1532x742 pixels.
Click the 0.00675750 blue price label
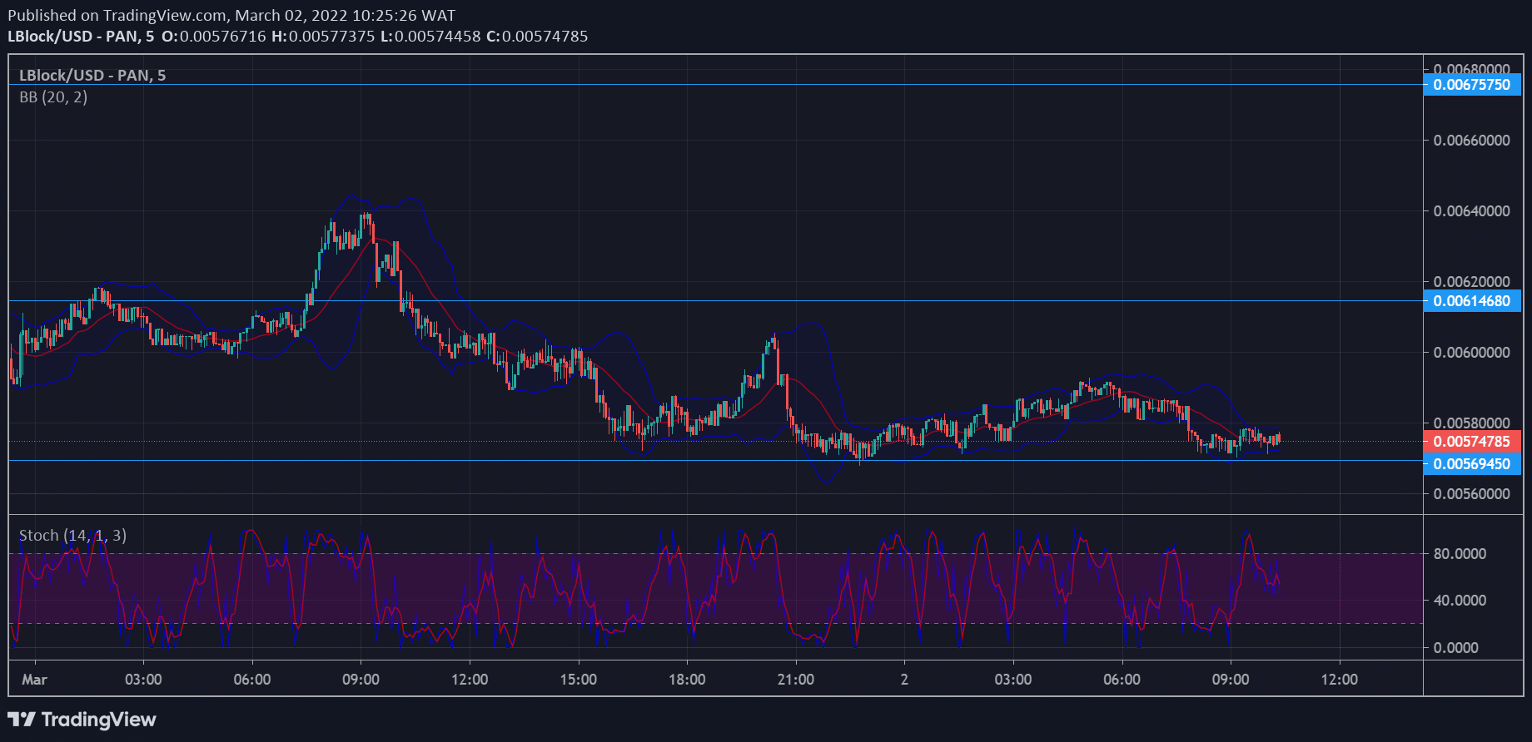coord(1472,85)
